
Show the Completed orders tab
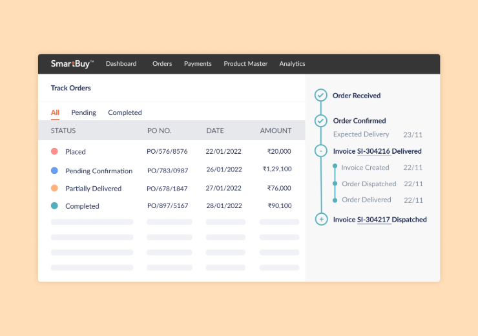[125, 112]
